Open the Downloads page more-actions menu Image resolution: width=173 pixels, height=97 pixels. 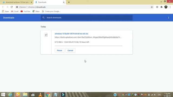click(x=168, y=18)
